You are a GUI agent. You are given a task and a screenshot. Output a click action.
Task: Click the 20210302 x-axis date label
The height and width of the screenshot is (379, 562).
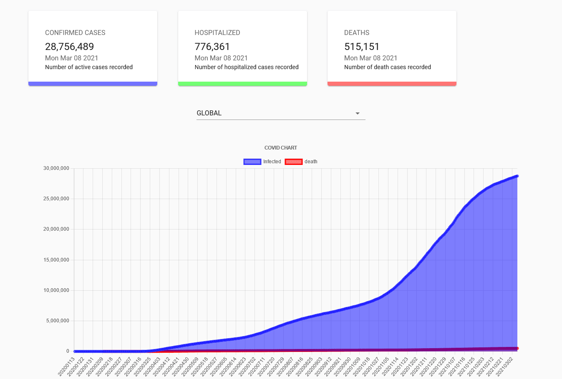[x=504, y=367]
